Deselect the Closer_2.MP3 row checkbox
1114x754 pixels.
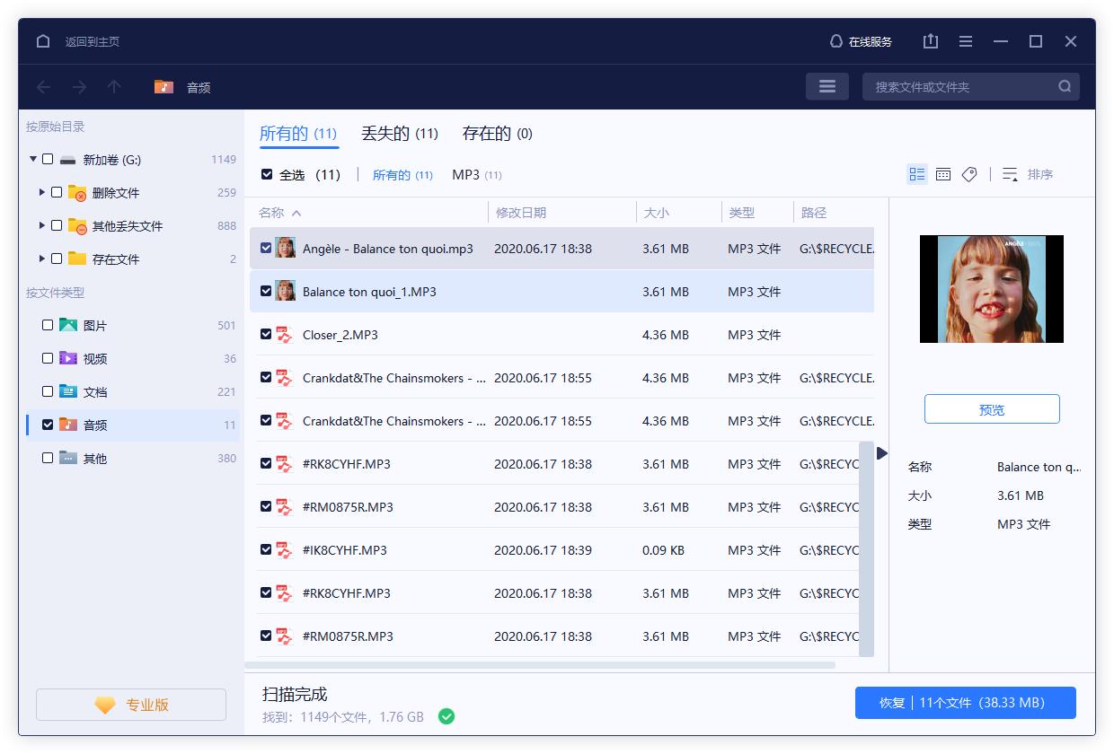(265, 334)
